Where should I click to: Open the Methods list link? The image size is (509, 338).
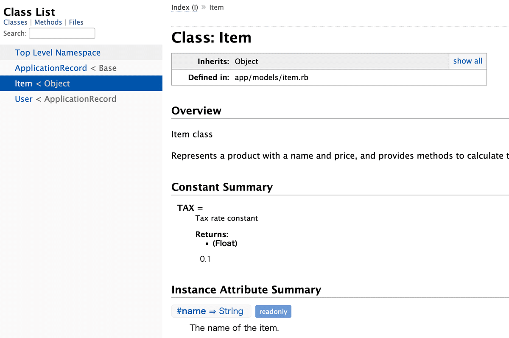(x=48, y=22)
